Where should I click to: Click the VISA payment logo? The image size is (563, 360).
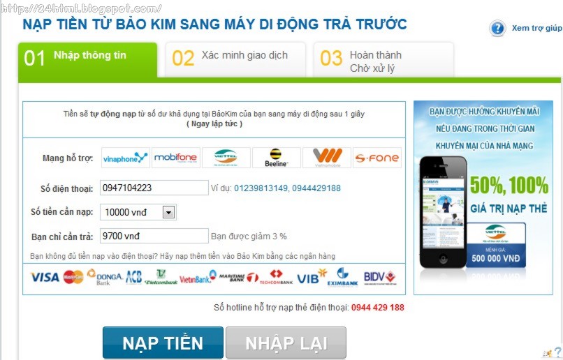tap(45, 277)
